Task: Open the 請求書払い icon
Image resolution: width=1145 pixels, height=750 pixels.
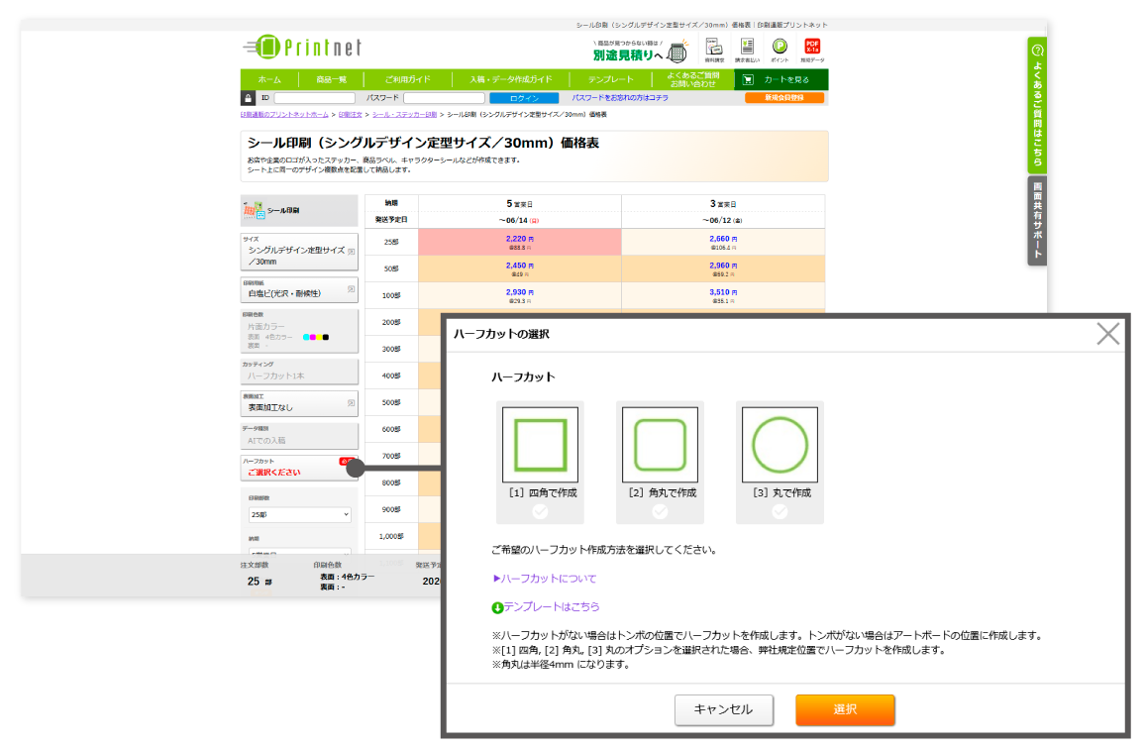Action: pyautogui.click(x=747, y=51)
